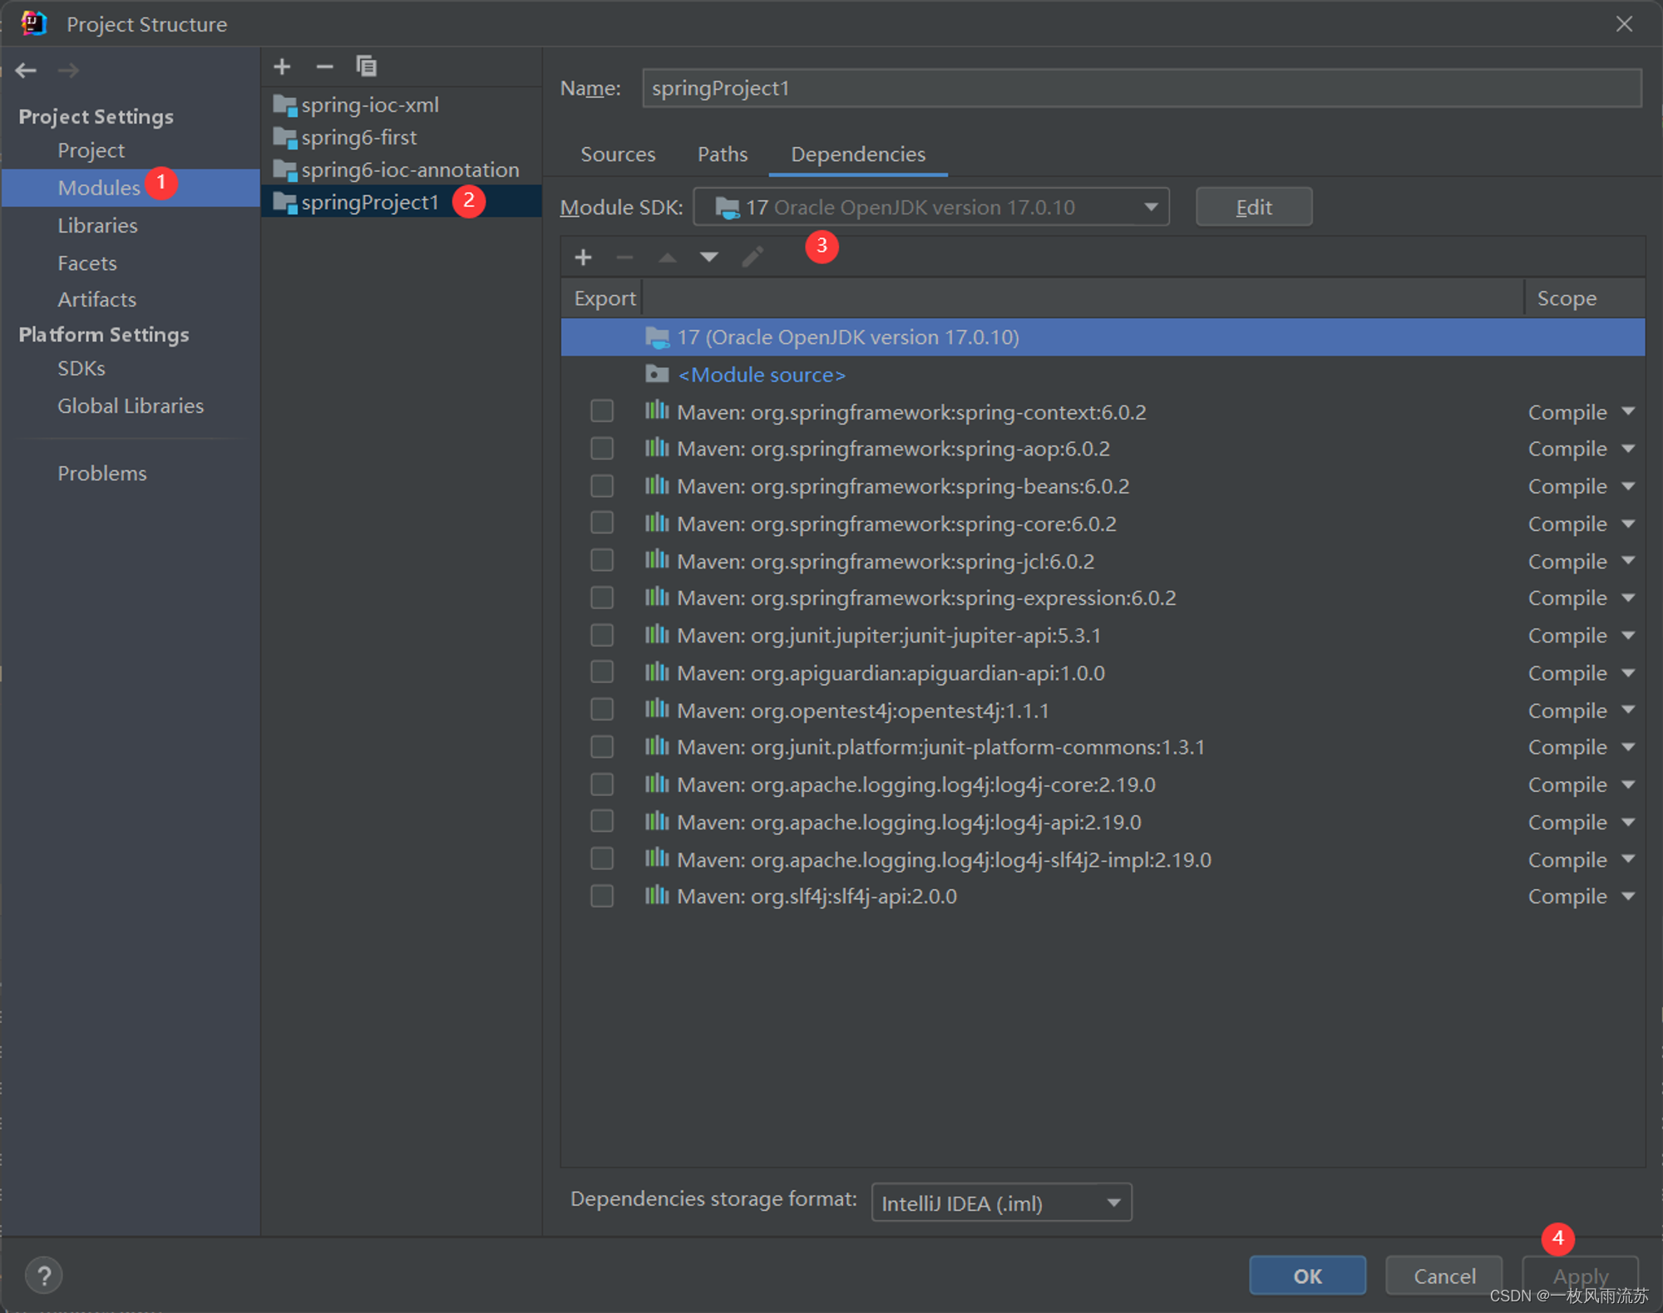The image size is (1663, 1313).
Task: Click the Cancel button
Action: (x=1443, y=1276)
